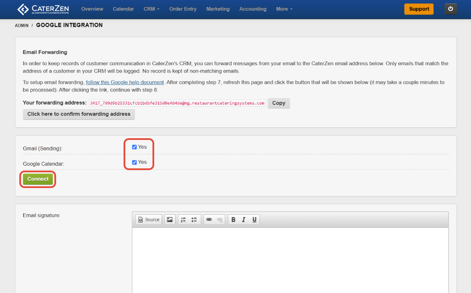Open Calendar from the top navigation
This screenshot has width=471, height=293.
pos(124,9)
